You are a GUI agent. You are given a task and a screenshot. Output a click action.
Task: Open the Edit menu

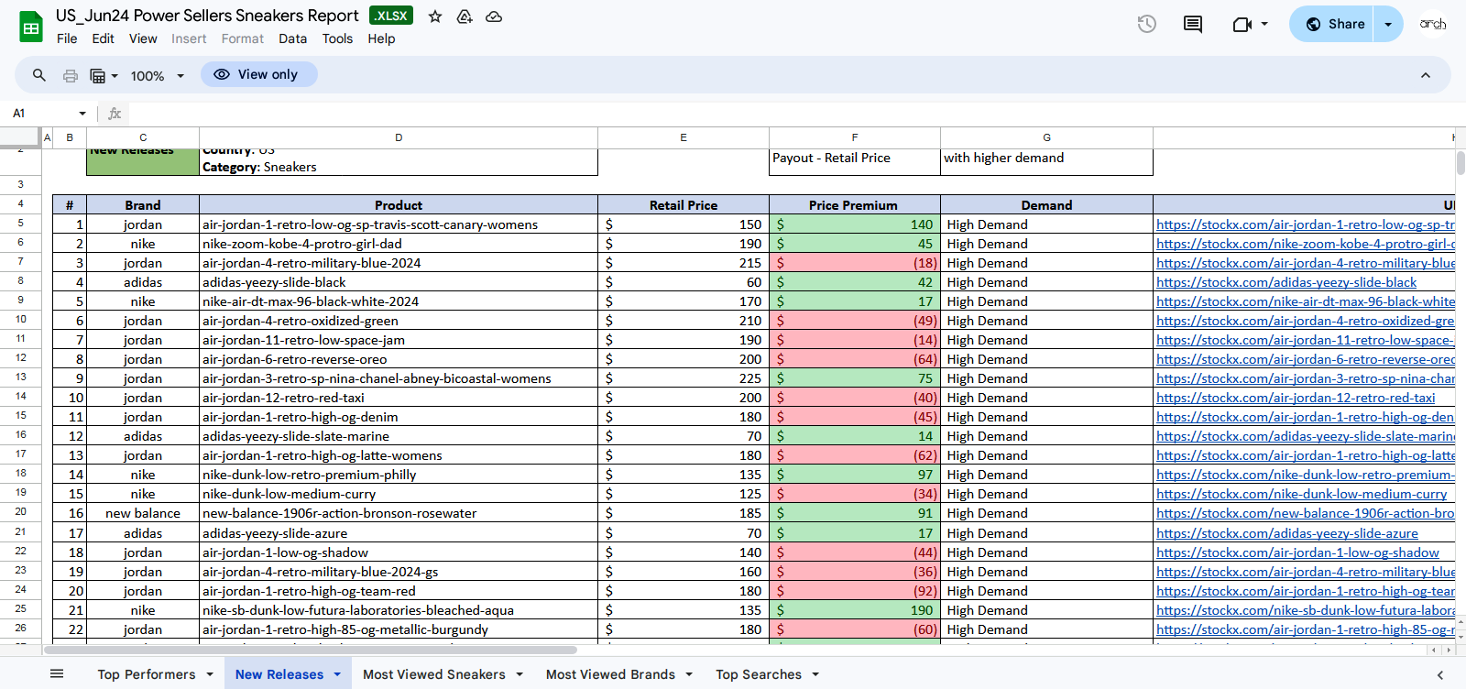pyautogui.click(x=103, y=38)
